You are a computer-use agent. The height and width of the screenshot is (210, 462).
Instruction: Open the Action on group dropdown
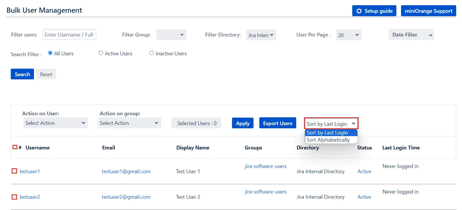tap(129, 123)
